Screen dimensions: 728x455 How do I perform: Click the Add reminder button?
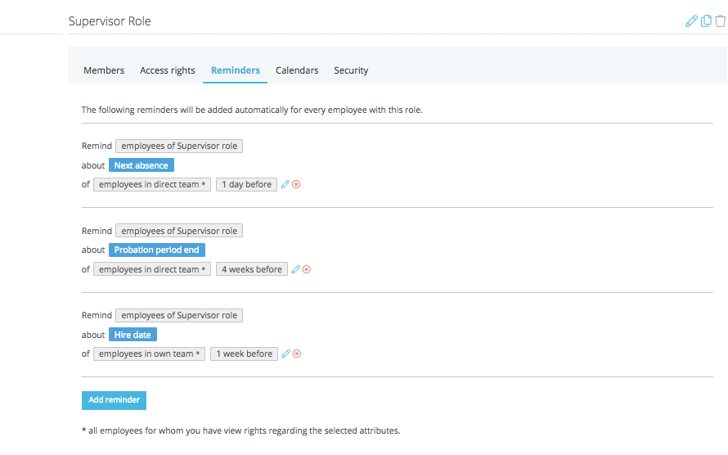(115, 400)
